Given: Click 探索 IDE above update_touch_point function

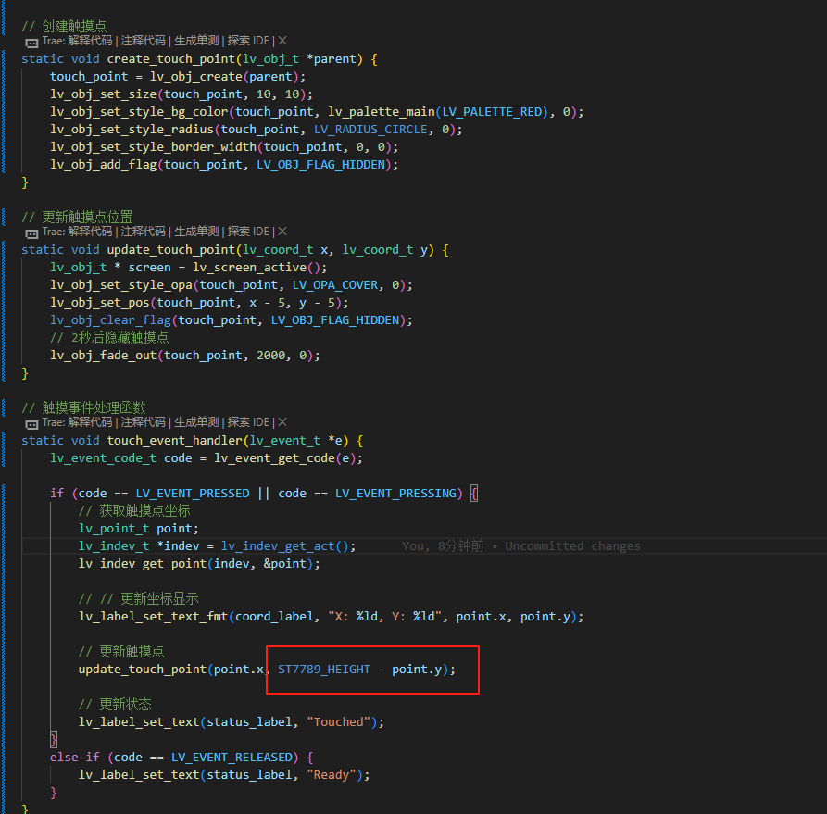Looking at the screenshot, I should [x=248, y=232].
